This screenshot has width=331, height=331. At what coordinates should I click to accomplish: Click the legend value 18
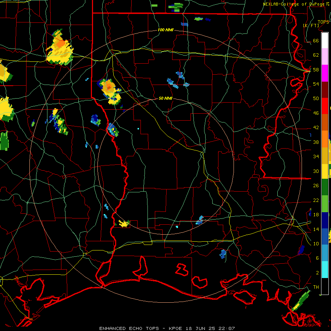tap(316, 215)
